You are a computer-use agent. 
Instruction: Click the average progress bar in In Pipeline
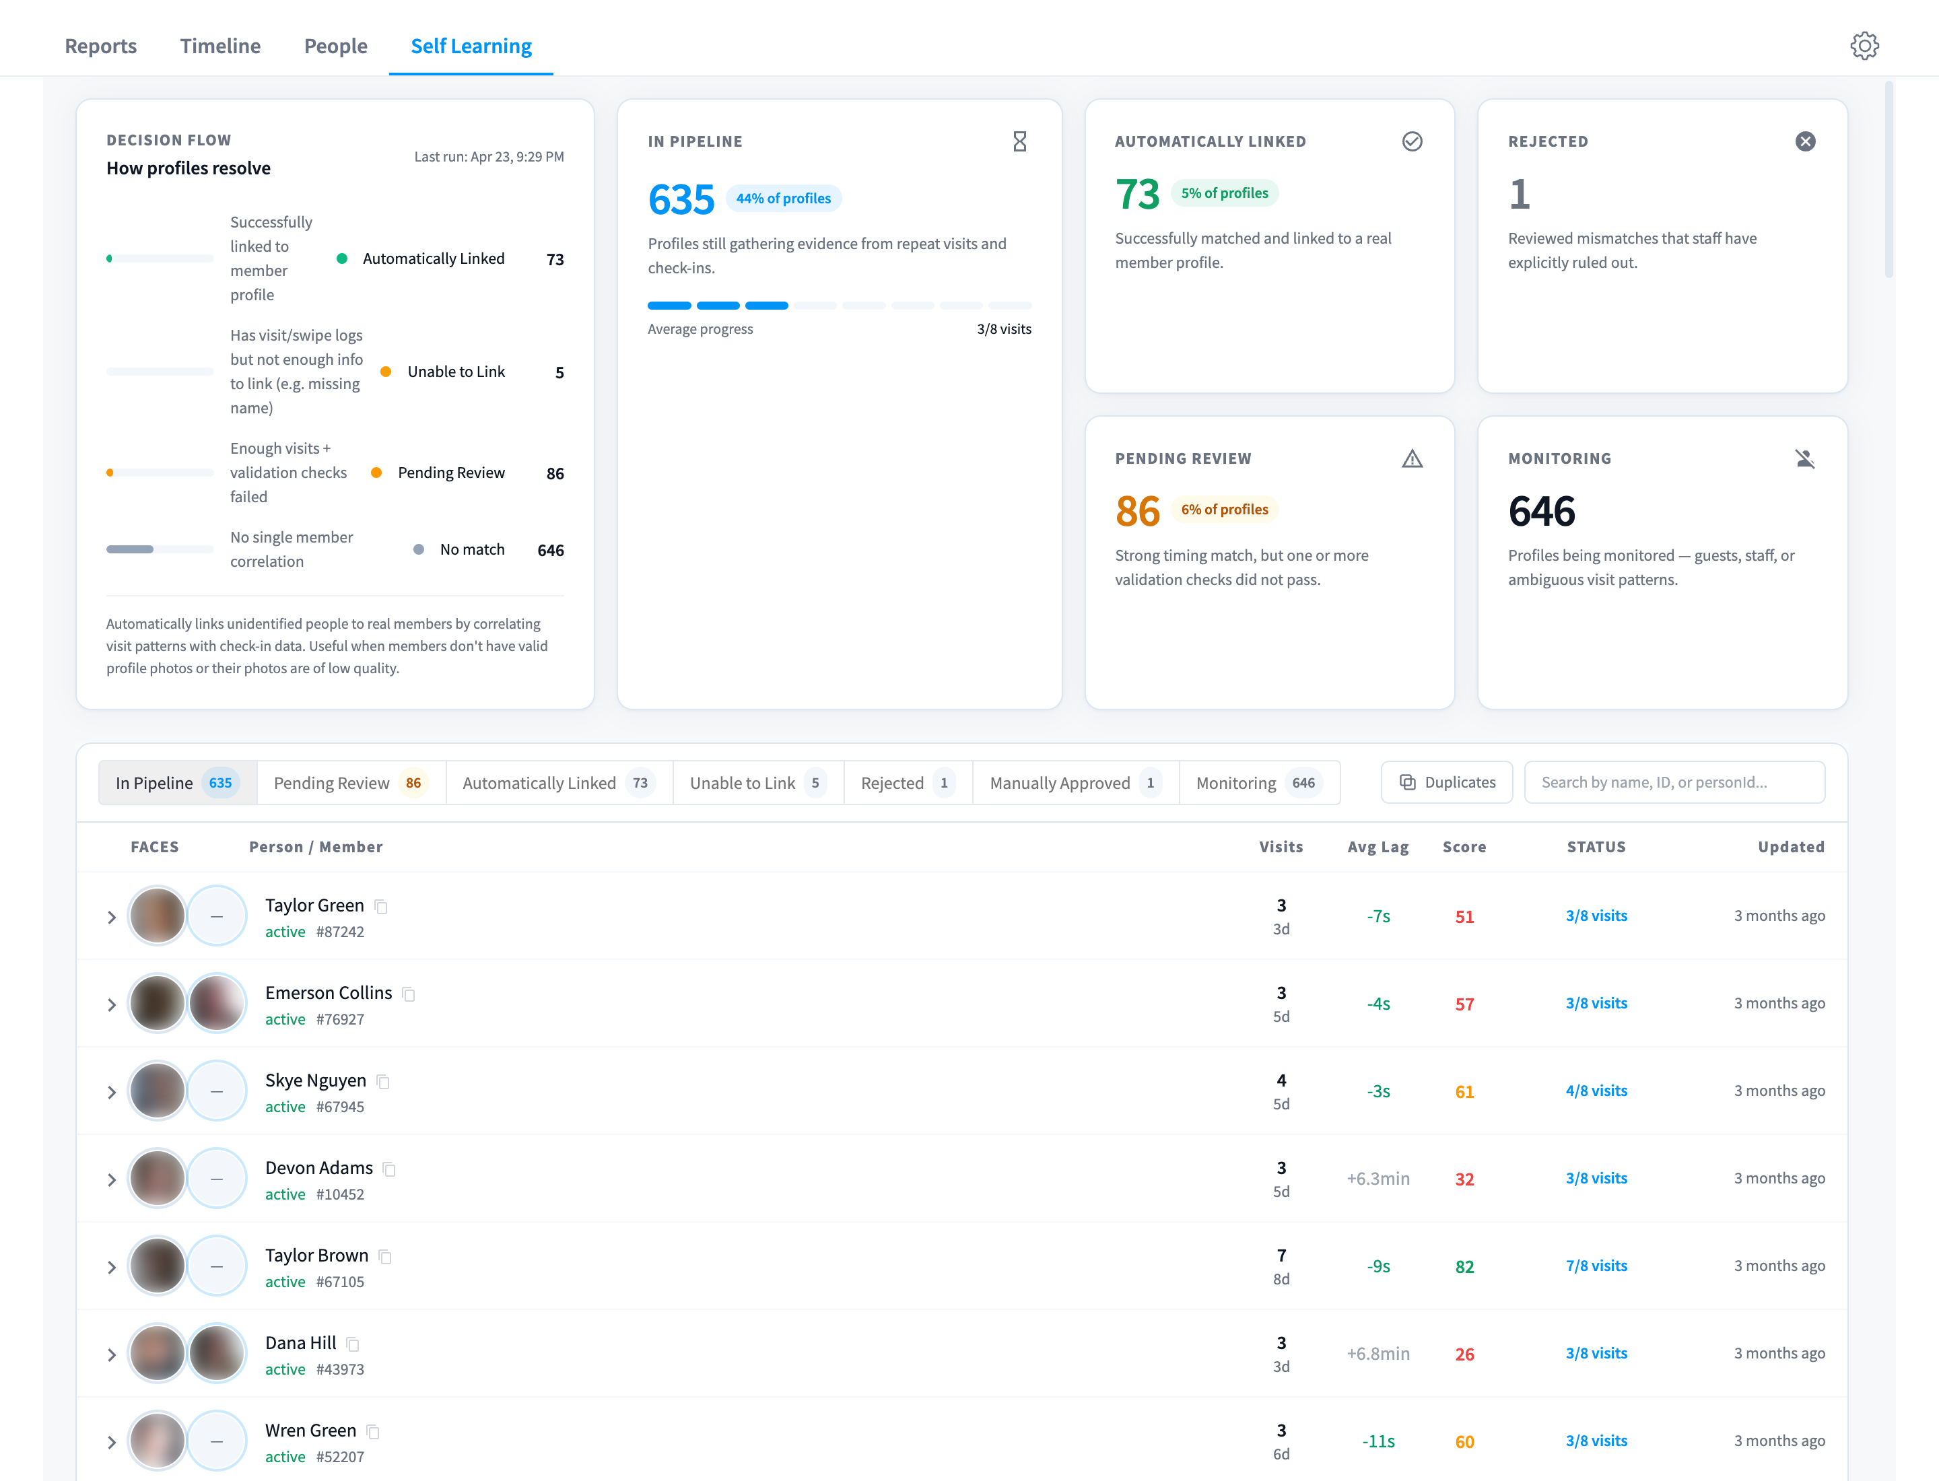(839, 305)
